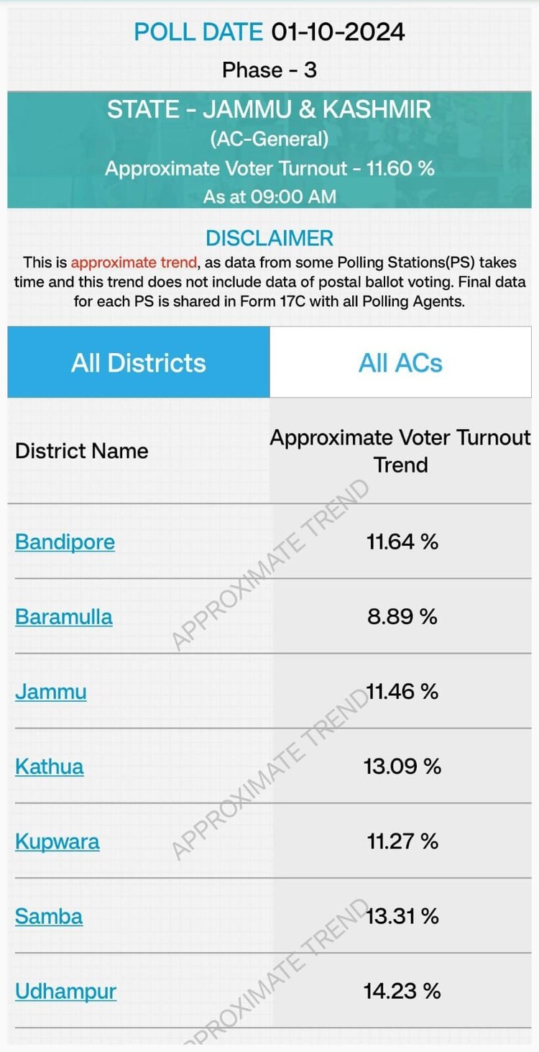539x1052 pixels.
Task: Click the DISCLAIMER heading
Action: (x=269, y=238)
